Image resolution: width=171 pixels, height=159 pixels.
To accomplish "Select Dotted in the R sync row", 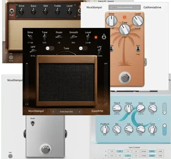I will point(152,156).
